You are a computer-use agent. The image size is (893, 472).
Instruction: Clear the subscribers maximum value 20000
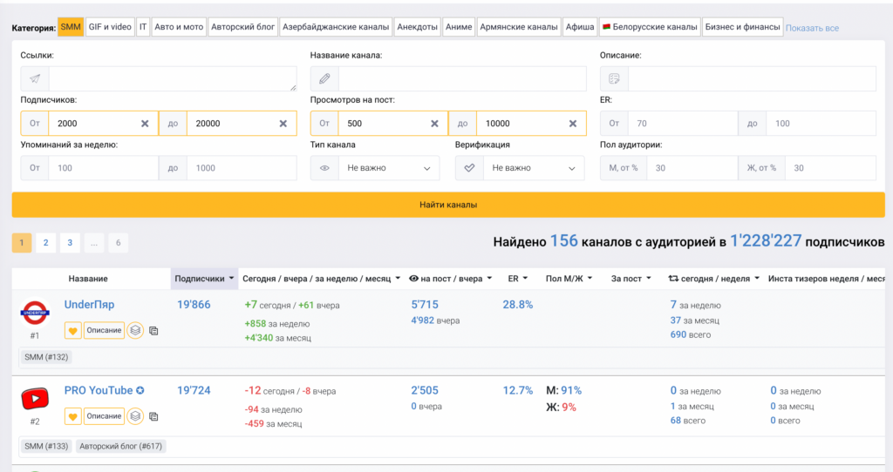tap(283, 124)
